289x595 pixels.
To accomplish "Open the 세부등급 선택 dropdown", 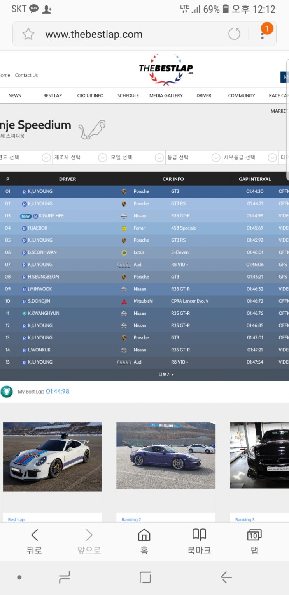I will pyautogui.click(x=250, y=157).
